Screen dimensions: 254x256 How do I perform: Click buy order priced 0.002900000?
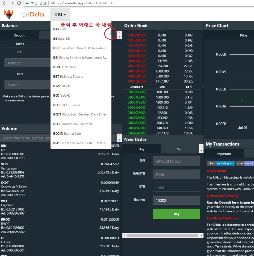point(162,118)
